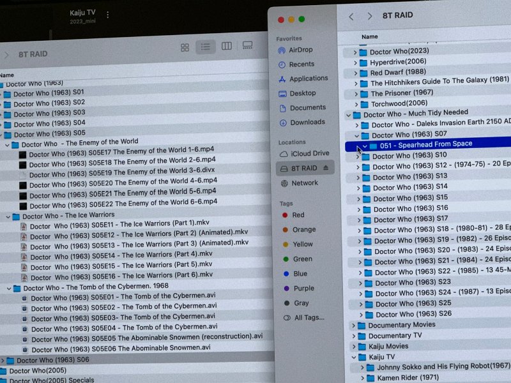Select the Red Dwarf (1988) folder

coord(398,72)
